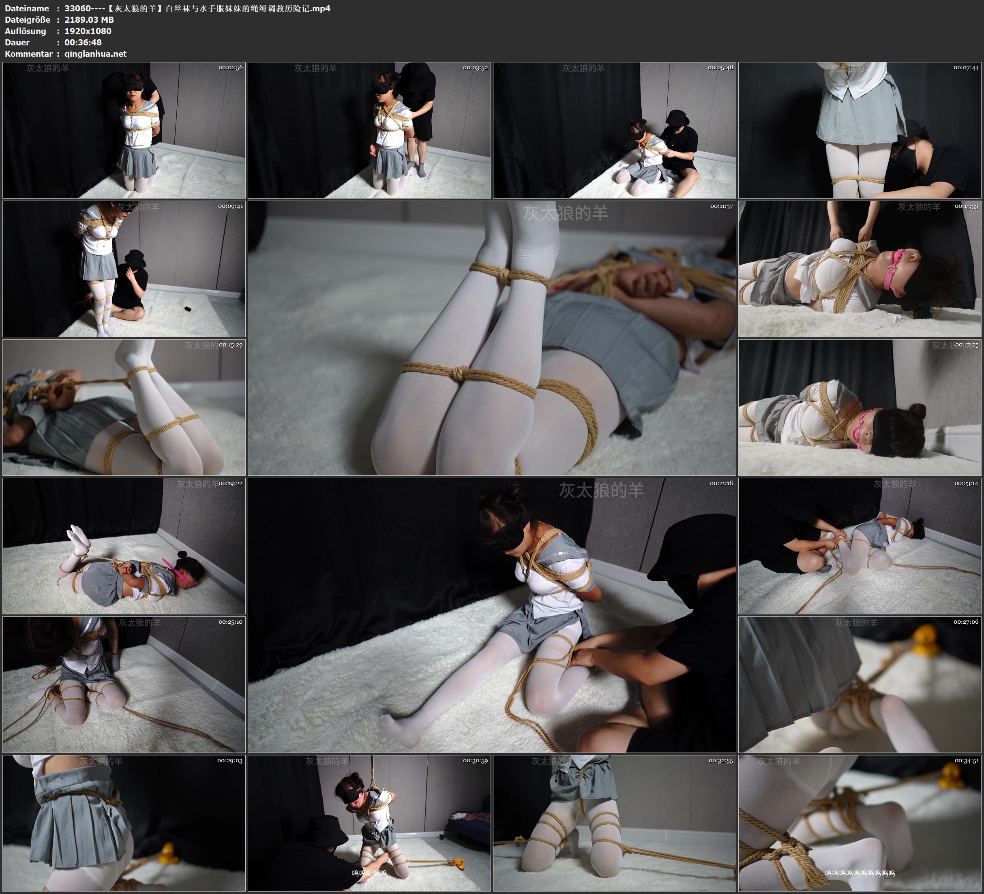Open the frame timestamped 00:29:03
The width and height of the screenshot is (984, 894).
pos(124,823)
